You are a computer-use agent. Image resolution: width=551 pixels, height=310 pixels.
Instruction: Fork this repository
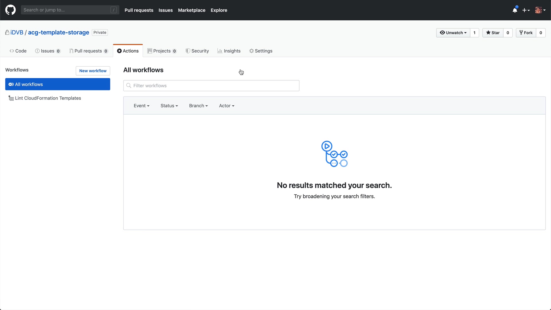point(526,33)
